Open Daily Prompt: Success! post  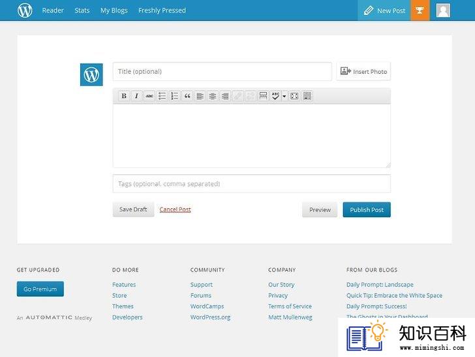[x=376, y=306]
